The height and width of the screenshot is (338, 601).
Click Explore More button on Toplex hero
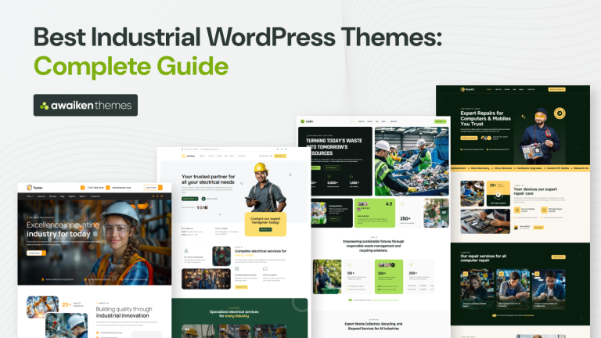click(x=36, y=253)
